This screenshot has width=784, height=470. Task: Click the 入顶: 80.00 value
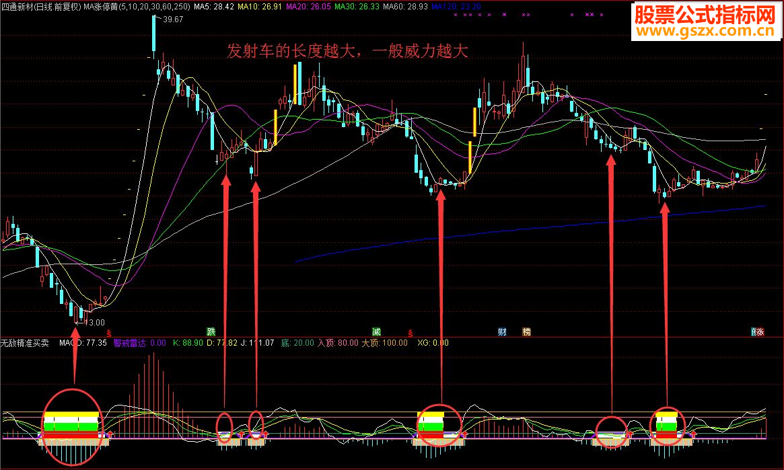[x=338, y=343]
